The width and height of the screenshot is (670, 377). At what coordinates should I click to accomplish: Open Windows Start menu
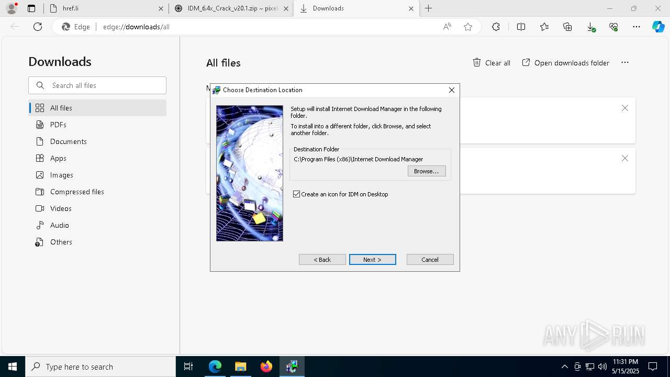[x=13, y=367]
